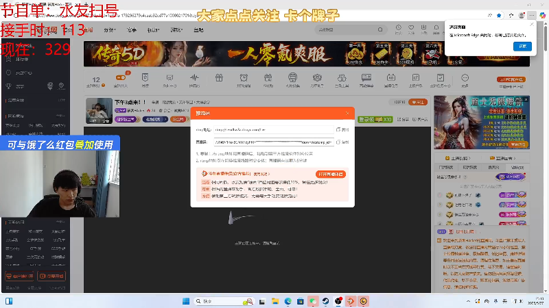Copy the rtmp address

pyautogui.click(x=342, y=129)
